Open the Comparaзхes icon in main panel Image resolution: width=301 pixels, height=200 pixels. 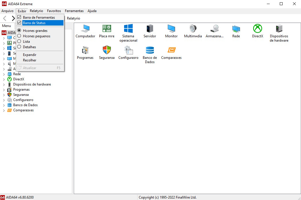tap(171, 50)
